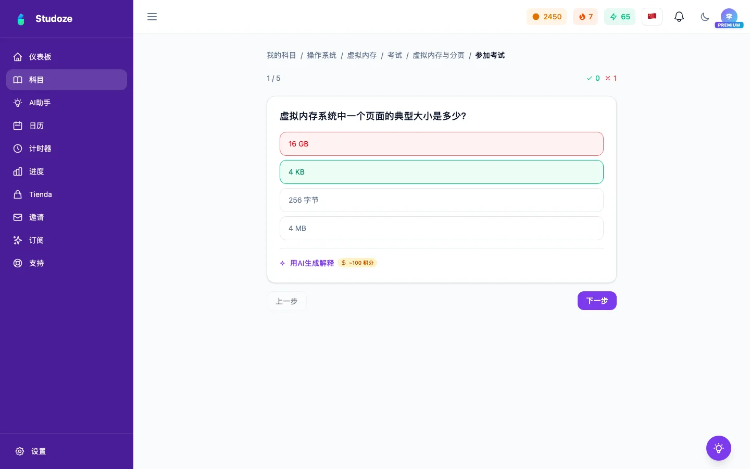Select the 4 MB answer option
The width and height of the screenshot is (750, 469).
tap(442, 228)
